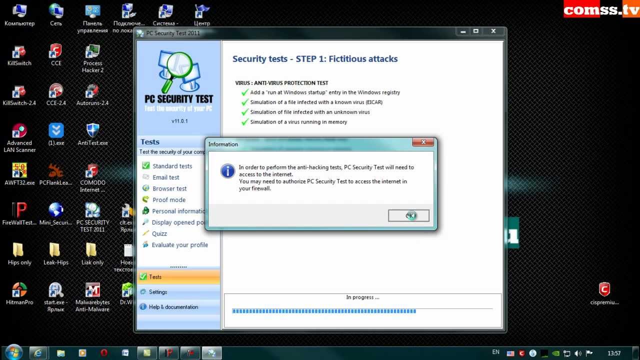Open Панель управления desktop shortcut
Screen dimensions: 640x360
pos(92,18)
